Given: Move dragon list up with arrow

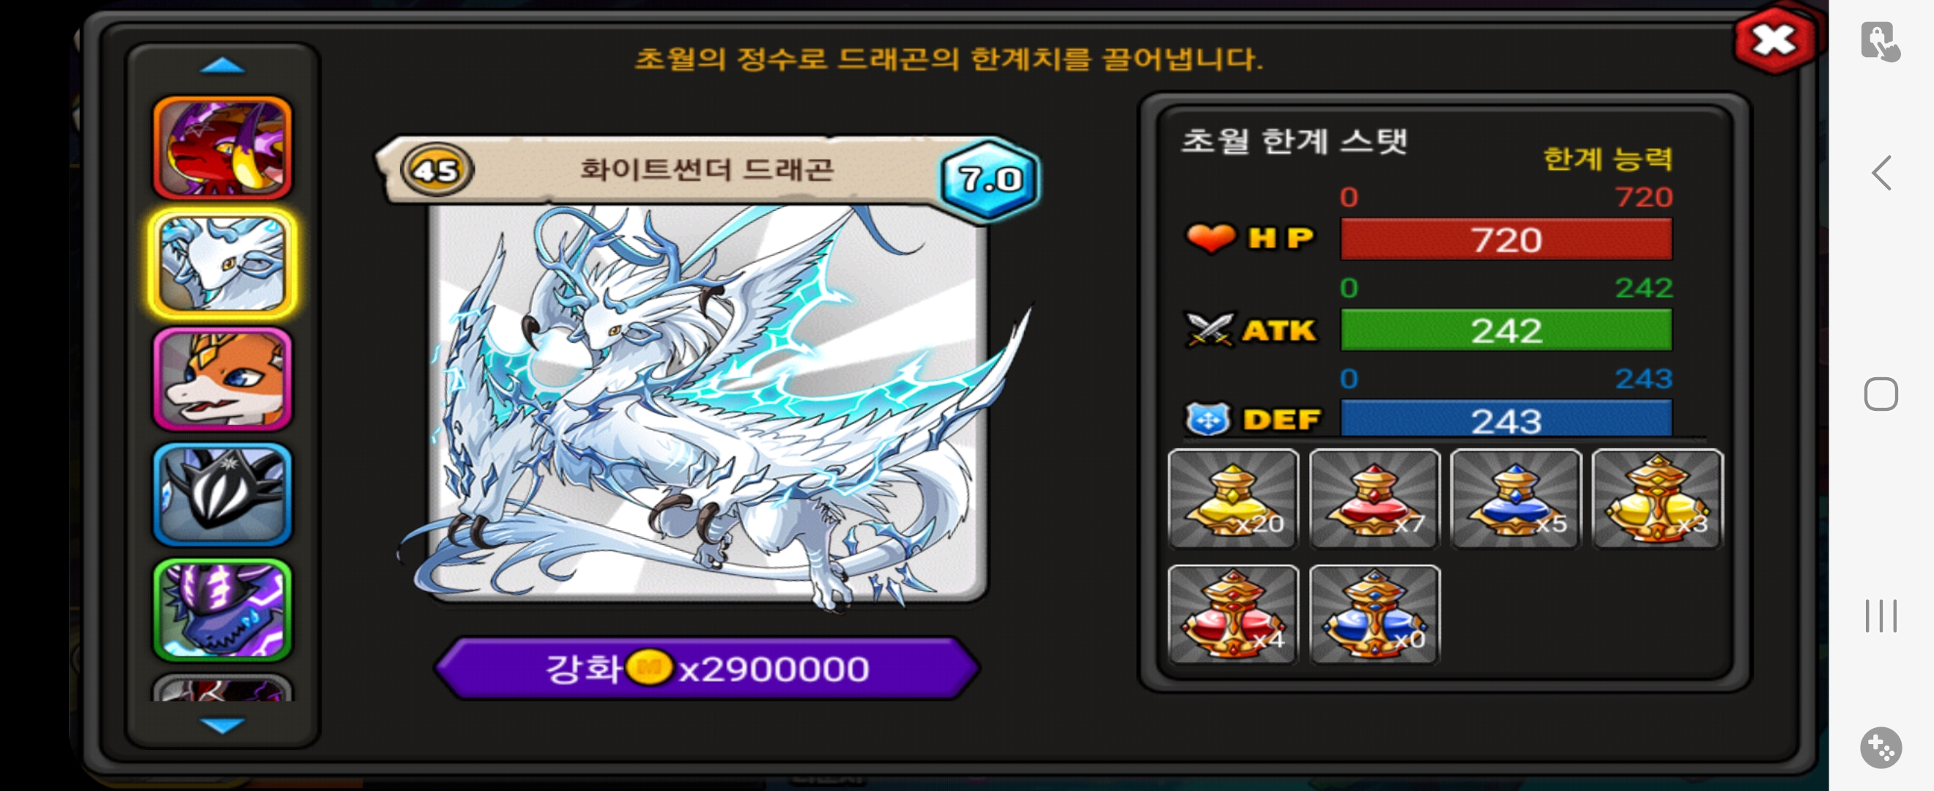Looking at the screenshot, I should 222,66.
